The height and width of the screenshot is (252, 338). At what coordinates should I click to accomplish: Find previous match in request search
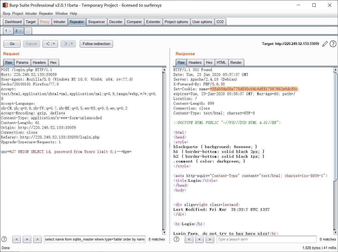(17, 239)
